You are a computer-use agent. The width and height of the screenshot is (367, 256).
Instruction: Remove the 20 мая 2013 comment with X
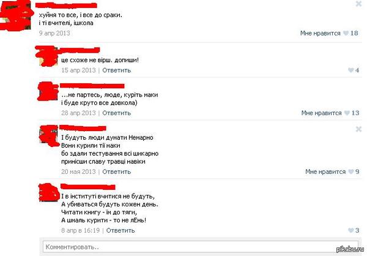coord(358,129)
